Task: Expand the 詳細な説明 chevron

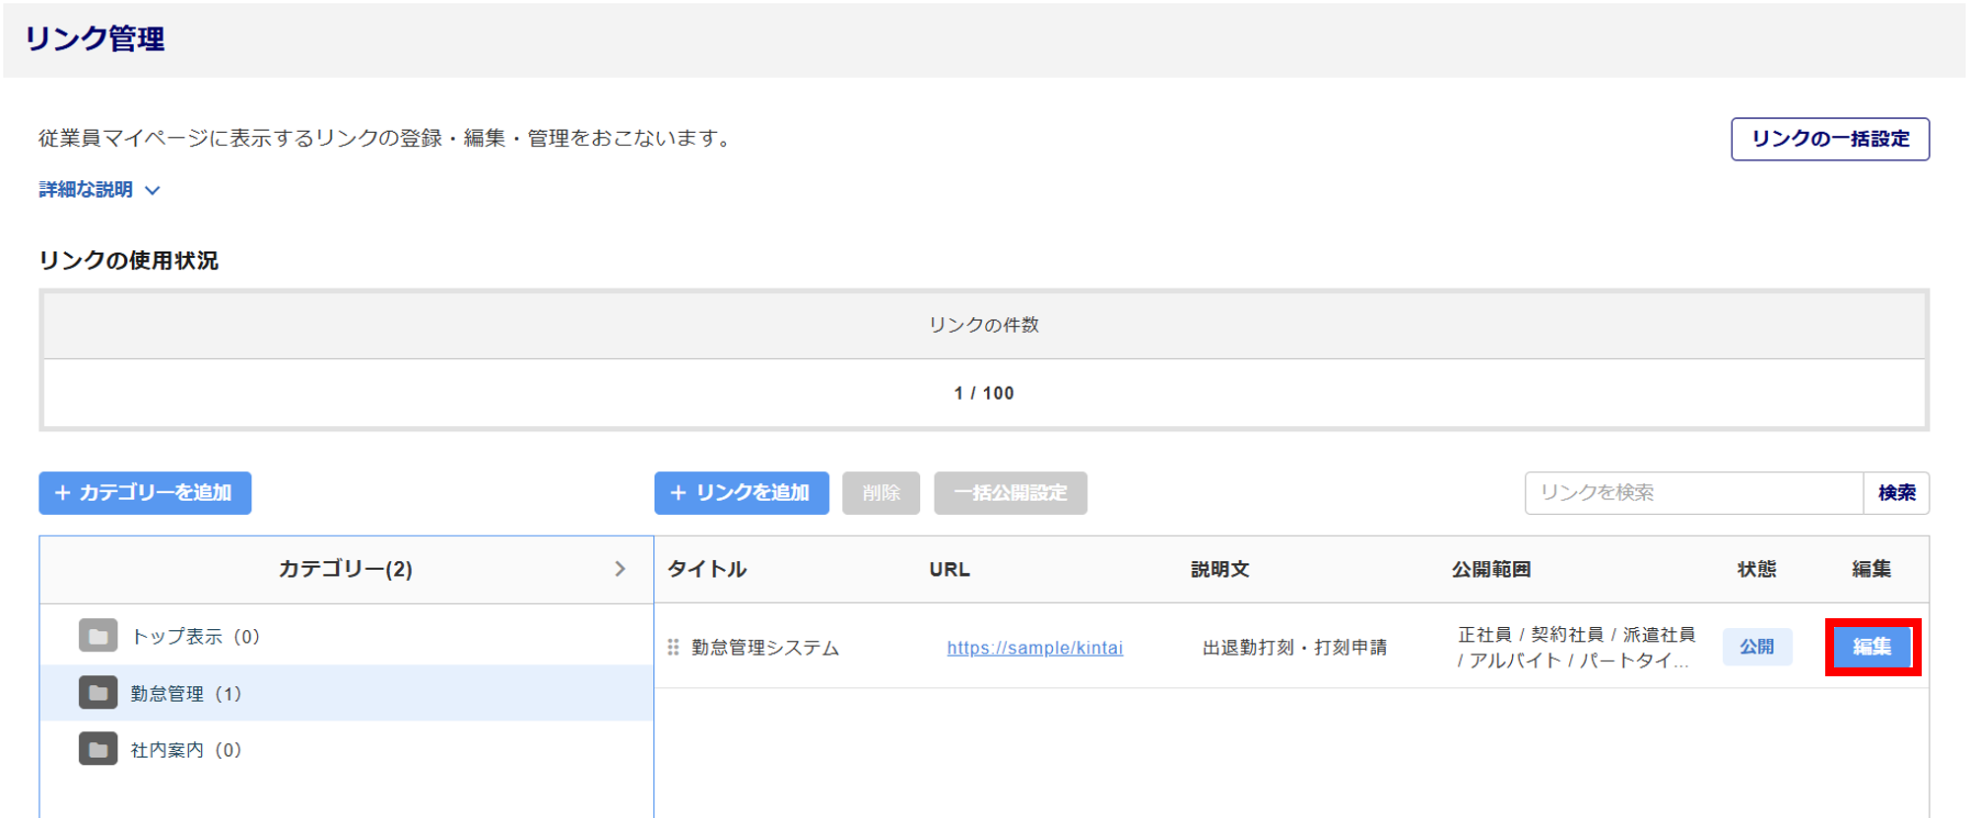Action: tap(153, 190)
